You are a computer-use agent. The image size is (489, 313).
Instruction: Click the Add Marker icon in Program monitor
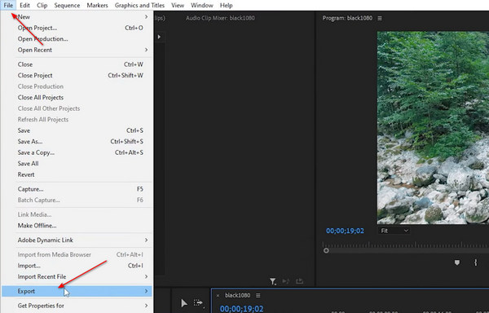(457, 262)
